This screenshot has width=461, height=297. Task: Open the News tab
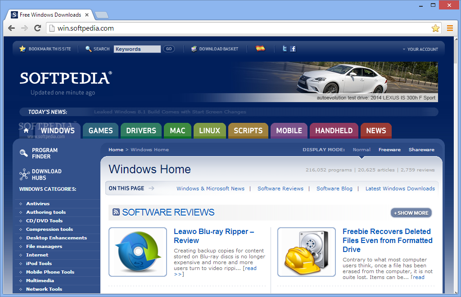(376, 131)
